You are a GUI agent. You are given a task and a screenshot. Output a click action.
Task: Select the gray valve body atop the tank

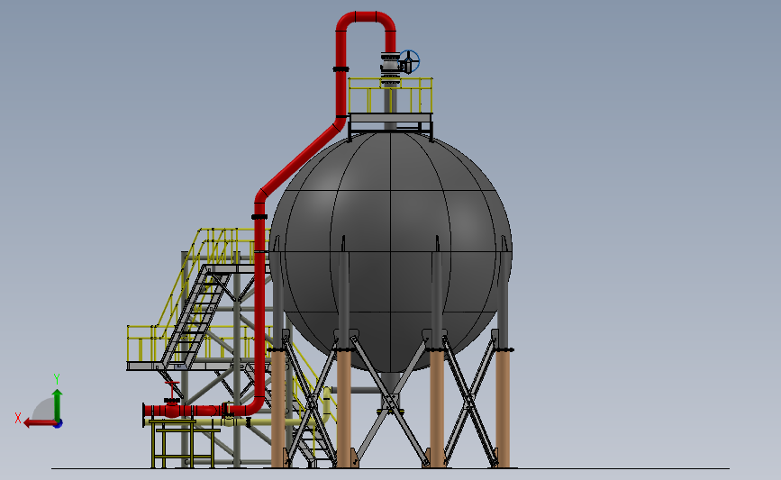391,65
